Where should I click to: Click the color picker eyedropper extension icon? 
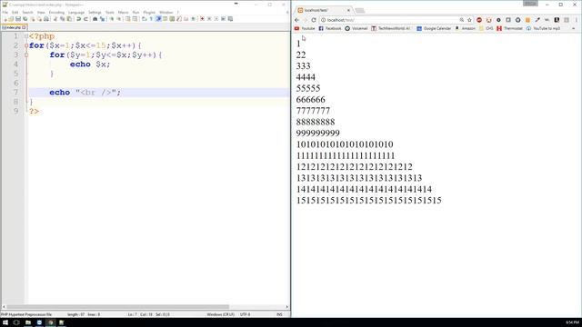click(537, 20)
